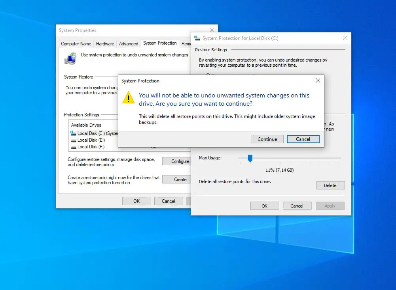Click the System Protection tab

(x=159, y=43)
